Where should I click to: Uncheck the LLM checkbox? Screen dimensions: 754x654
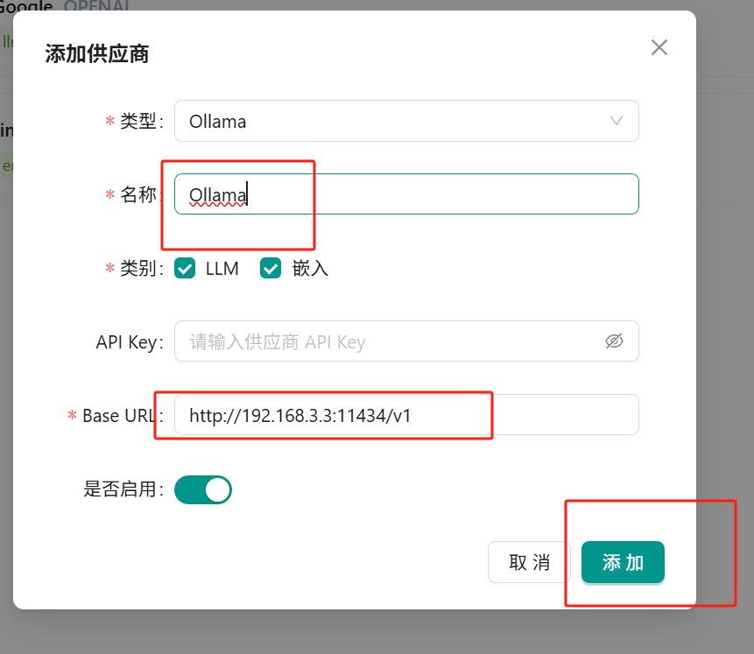click(x=185, y=269)
